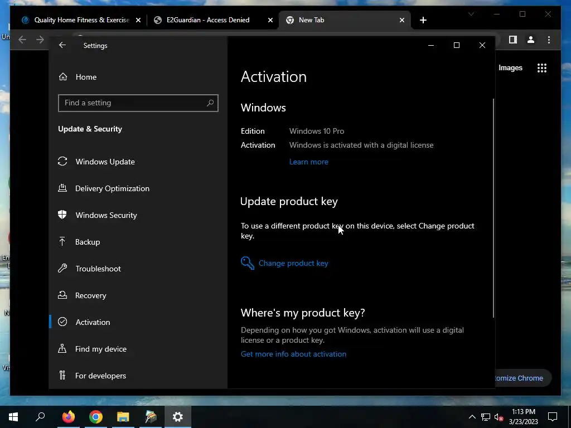Click Chrome's back navigation arrow

22,40
